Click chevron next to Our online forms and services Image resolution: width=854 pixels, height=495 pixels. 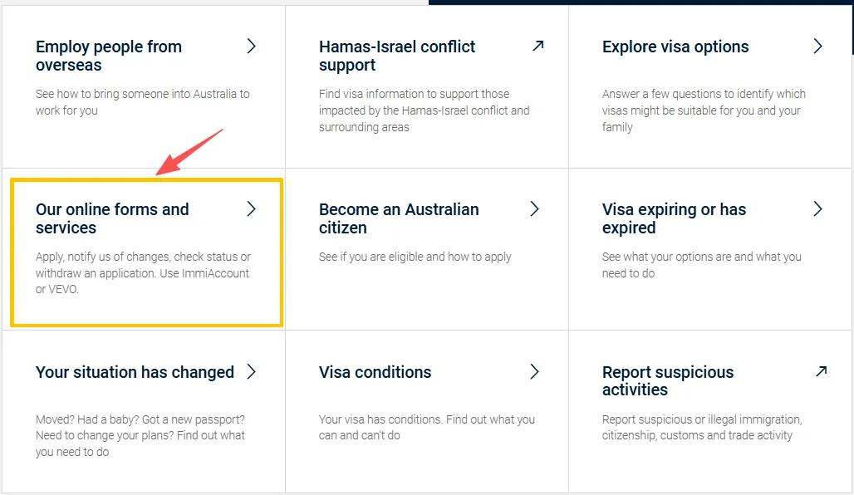click(x=251, y=209)
